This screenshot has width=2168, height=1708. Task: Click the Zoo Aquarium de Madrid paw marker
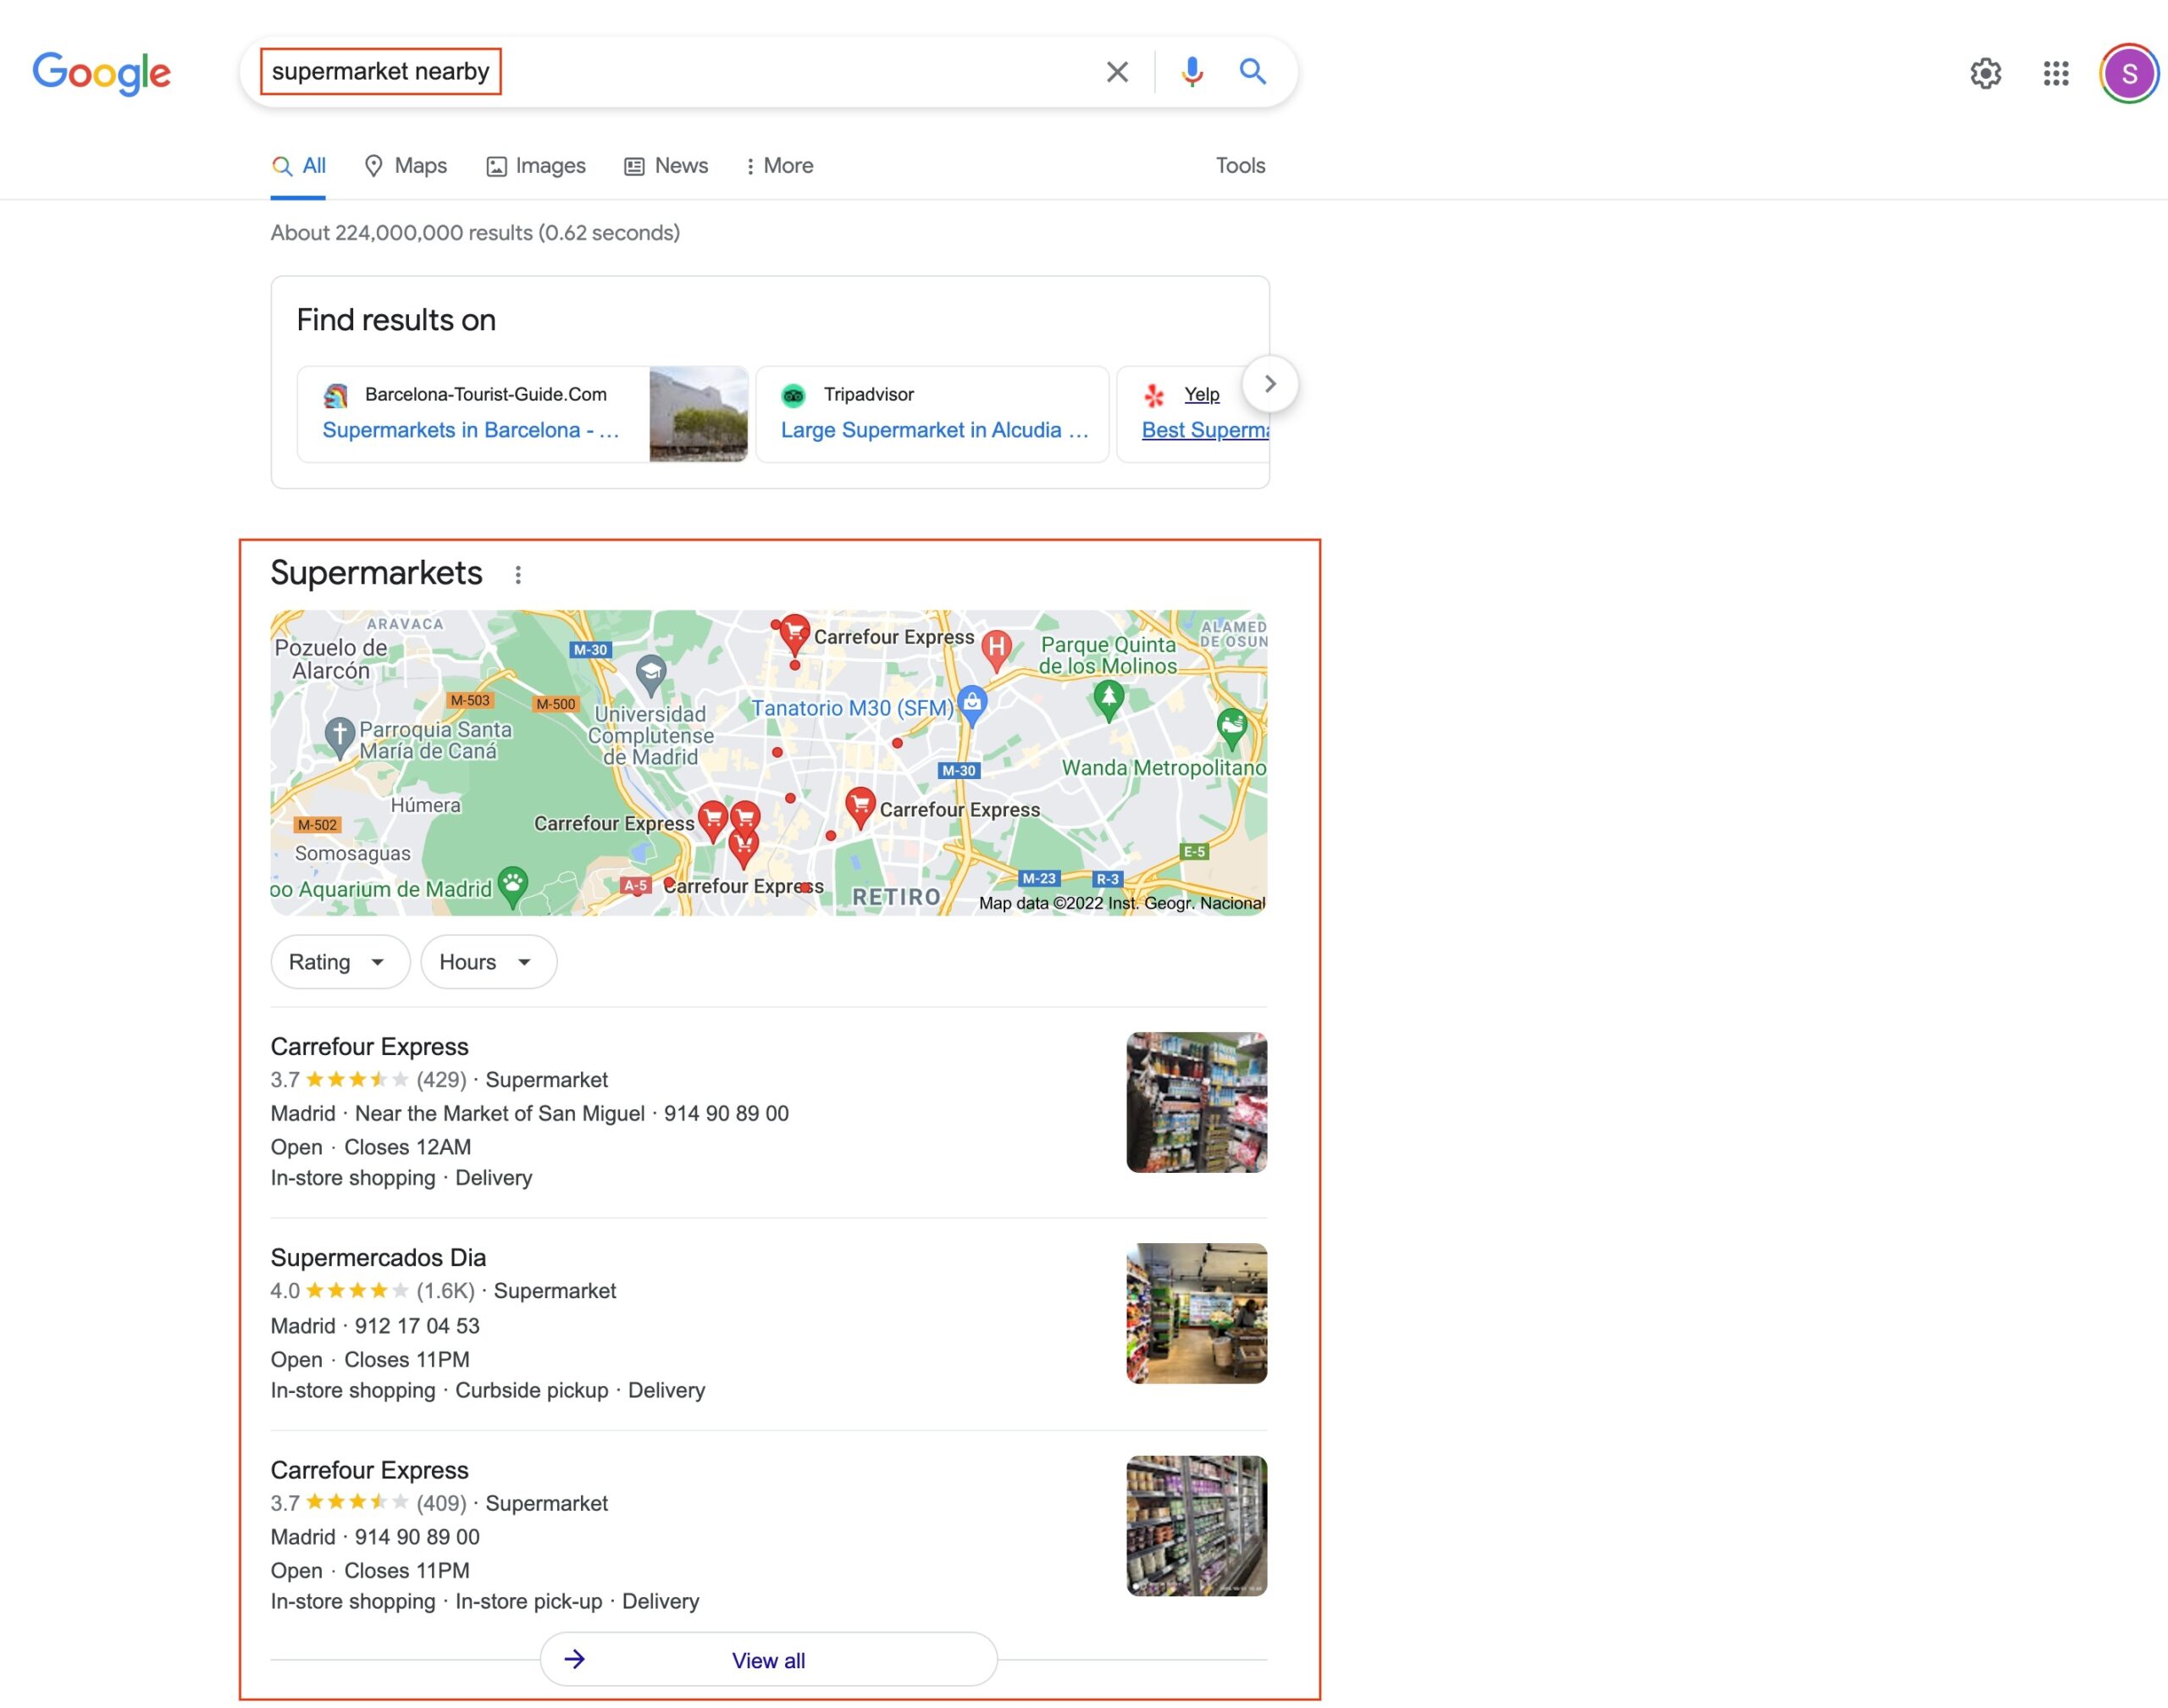click(513, 886)
